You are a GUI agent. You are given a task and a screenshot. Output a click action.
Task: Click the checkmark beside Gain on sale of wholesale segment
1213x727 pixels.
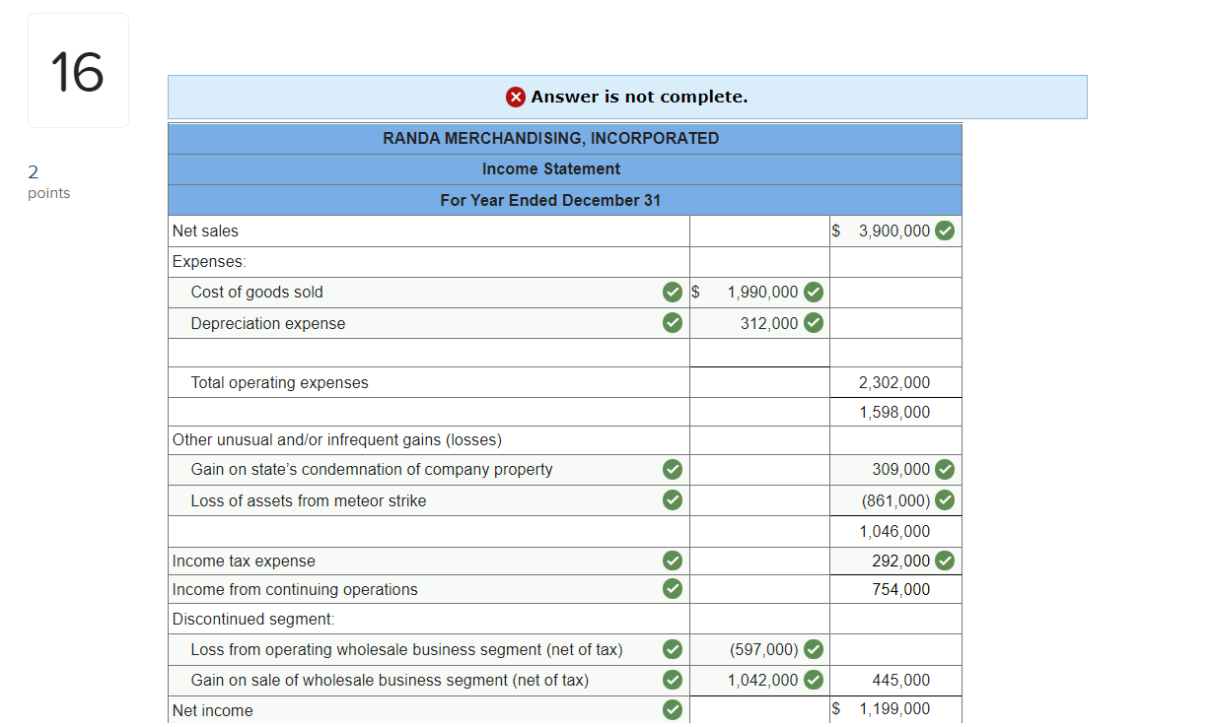point(673,680)
